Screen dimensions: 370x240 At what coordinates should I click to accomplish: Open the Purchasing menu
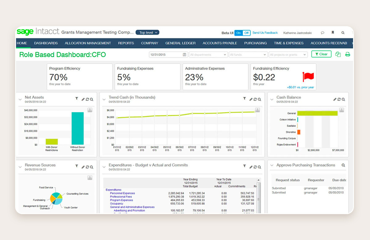pos(255,43)
